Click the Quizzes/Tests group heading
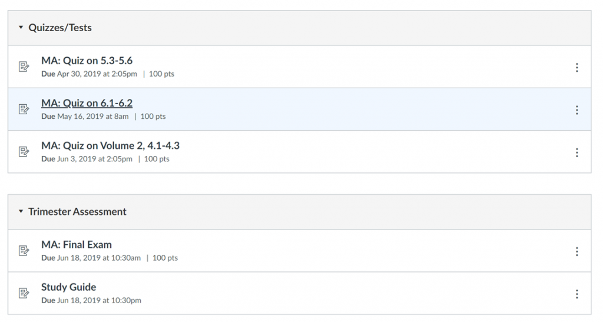The width and height of the screenshot is (603, 322). 60,28
